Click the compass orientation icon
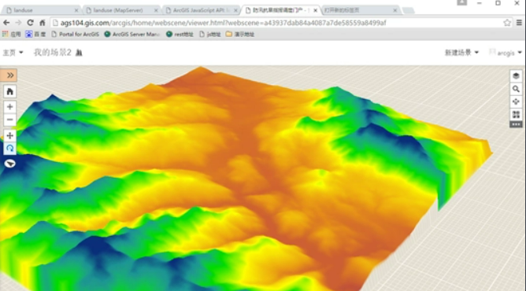Viewport: 526px width, 291px height. pyautogui.click(x=9, y=164)
